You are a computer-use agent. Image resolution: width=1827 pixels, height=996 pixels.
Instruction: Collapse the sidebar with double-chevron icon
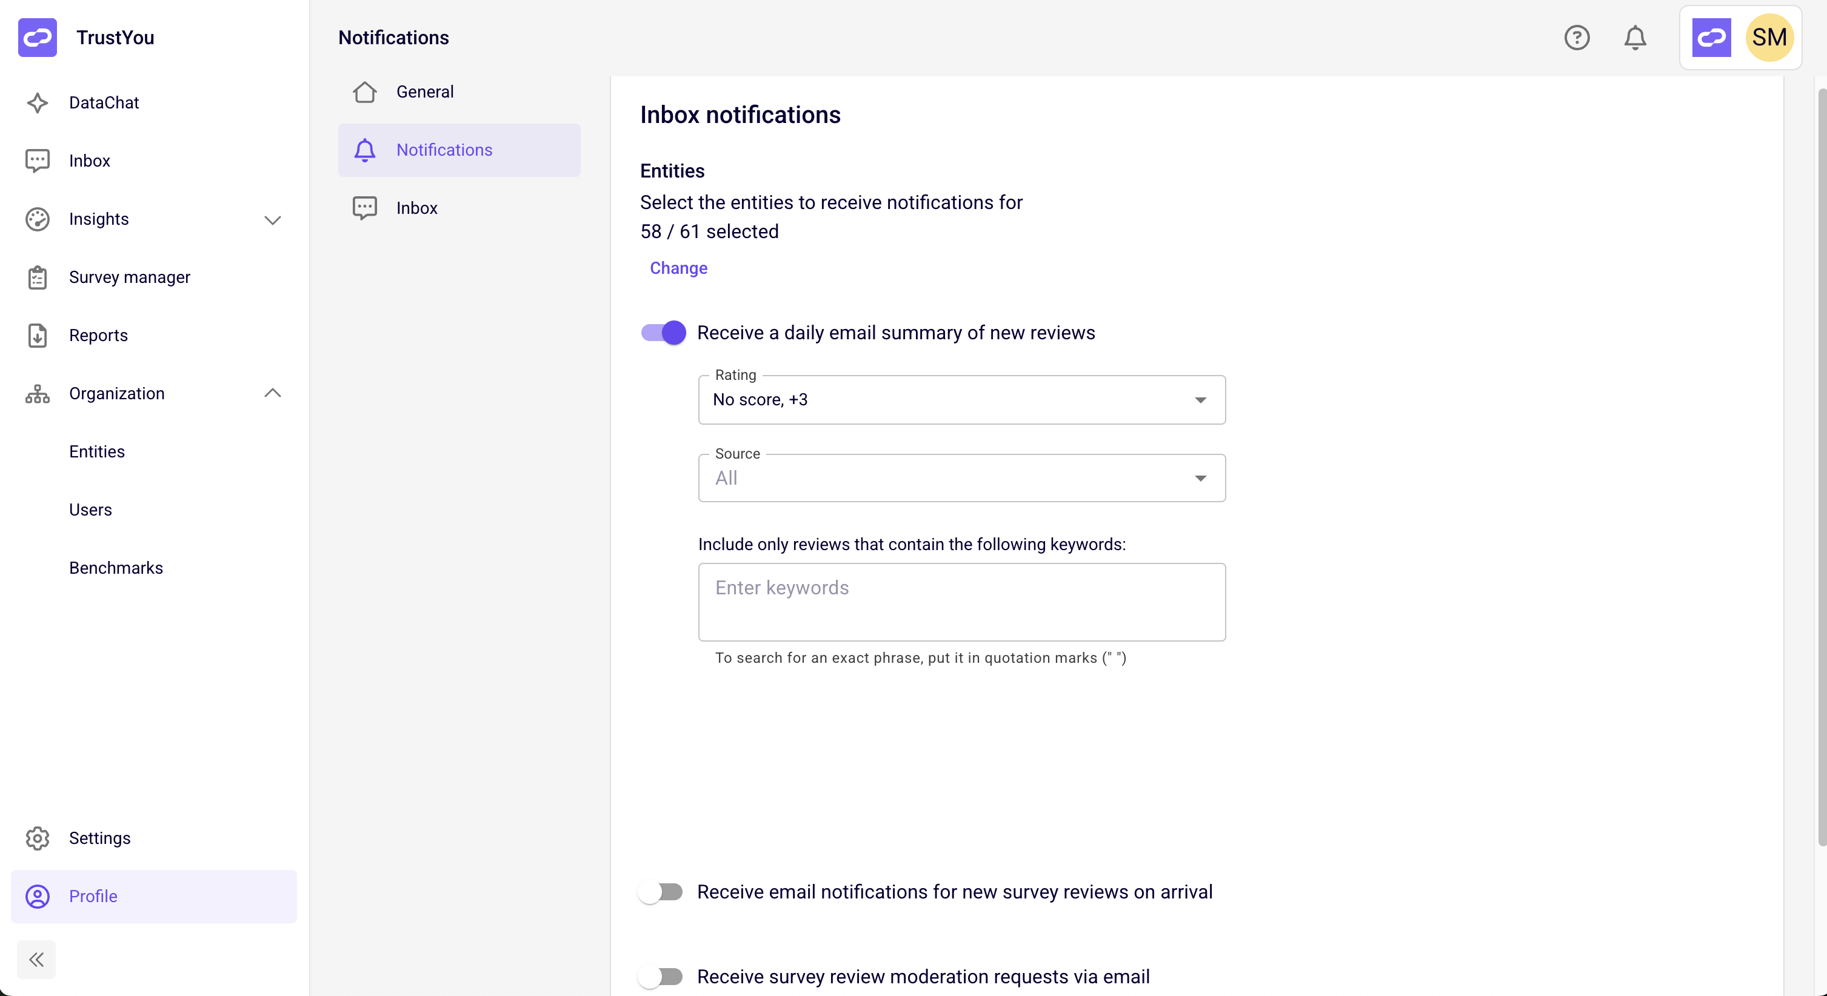[36, 959]
